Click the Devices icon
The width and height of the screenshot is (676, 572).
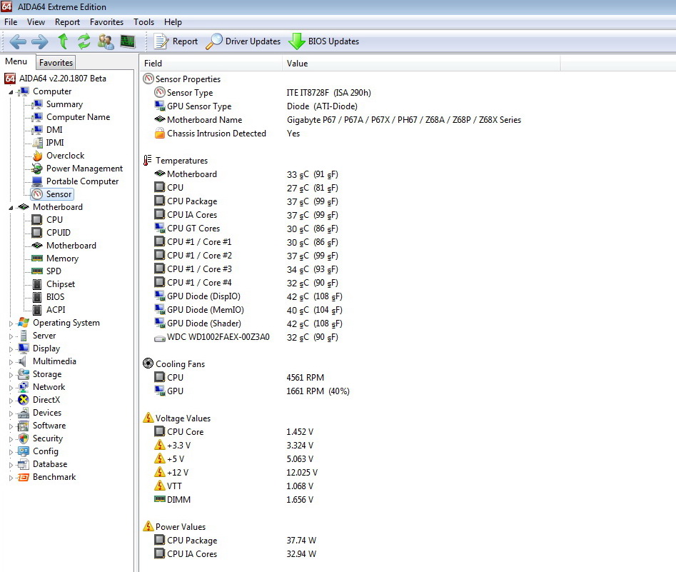pyautogui.click(x=24, y=413)
